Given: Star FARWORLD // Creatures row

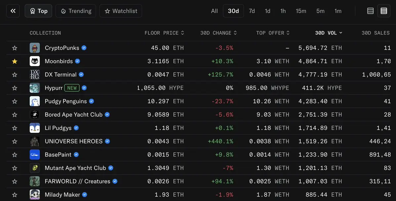Looking at the screenshot, I should [15, 181].
